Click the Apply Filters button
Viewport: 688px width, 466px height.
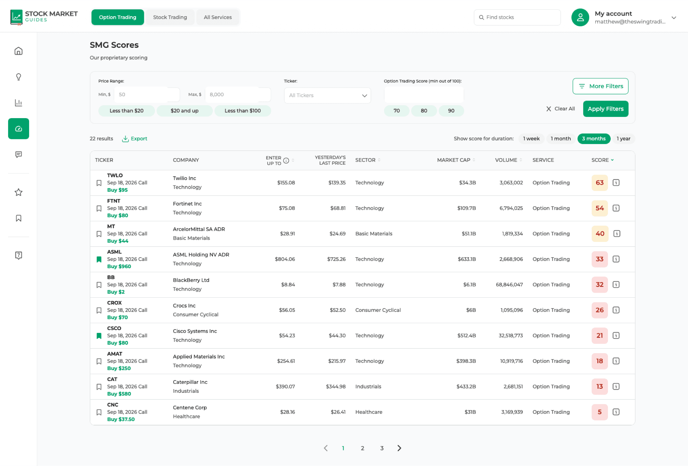[x=605, y=109]
